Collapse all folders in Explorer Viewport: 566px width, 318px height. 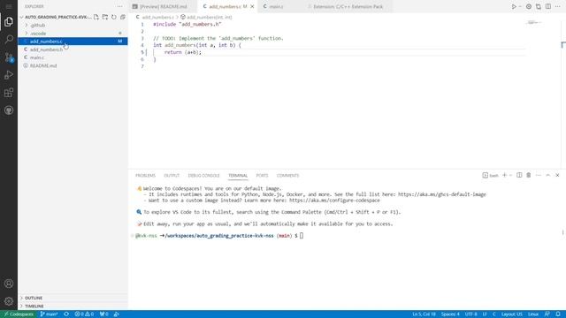123,17
